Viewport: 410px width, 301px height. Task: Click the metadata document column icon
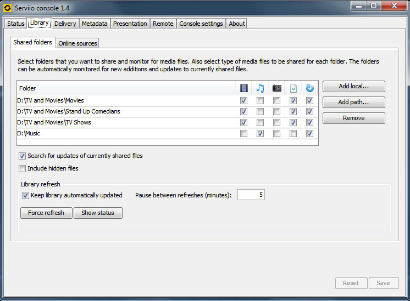pyautogui.click(x=293, y=88)
